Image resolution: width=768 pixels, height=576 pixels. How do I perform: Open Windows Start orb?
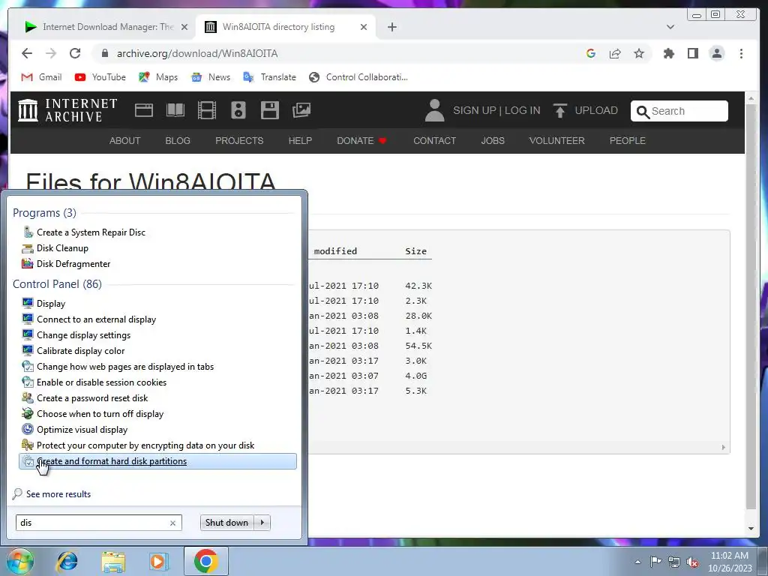coord(19,561)
